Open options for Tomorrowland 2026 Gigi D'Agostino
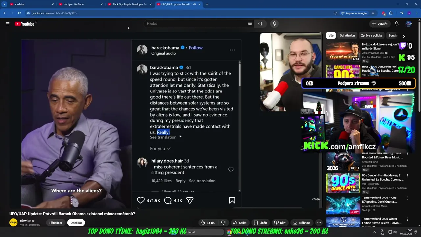This screenshot has height=237, width=421. pyautogui.click(x=407, y=198)
